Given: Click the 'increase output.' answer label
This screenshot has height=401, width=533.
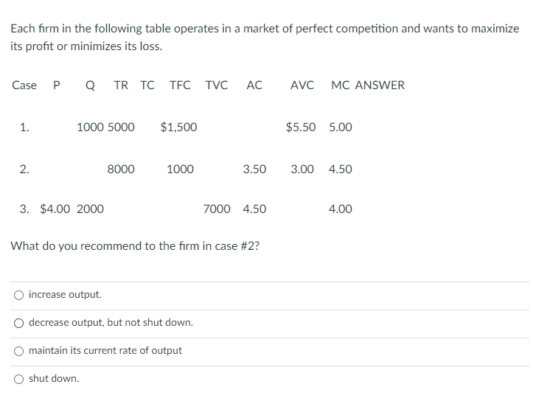Looking at the screenshot, I should pos(65,294).
